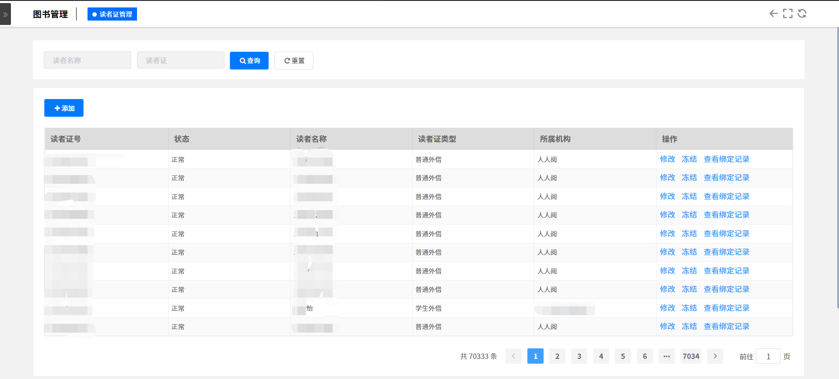Open 查看绑定记录 for the third row
The height and width of the screenshot is (379, 839).
tap(726, 197)
